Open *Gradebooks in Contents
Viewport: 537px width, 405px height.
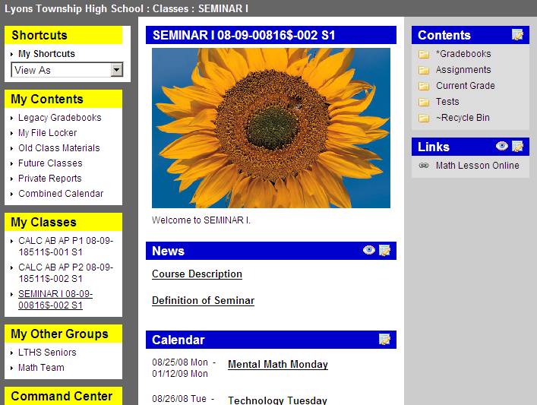(463, 54)
